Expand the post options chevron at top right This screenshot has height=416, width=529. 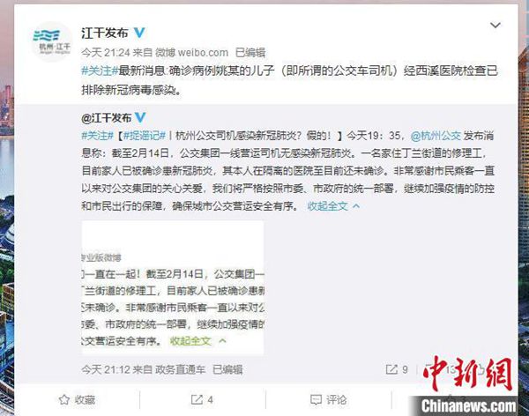pyautogui.click(x=495, y=26)
